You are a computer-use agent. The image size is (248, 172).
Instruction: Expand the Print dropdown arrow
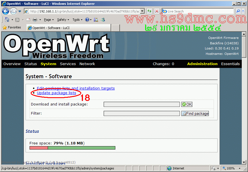coord(40,20)
